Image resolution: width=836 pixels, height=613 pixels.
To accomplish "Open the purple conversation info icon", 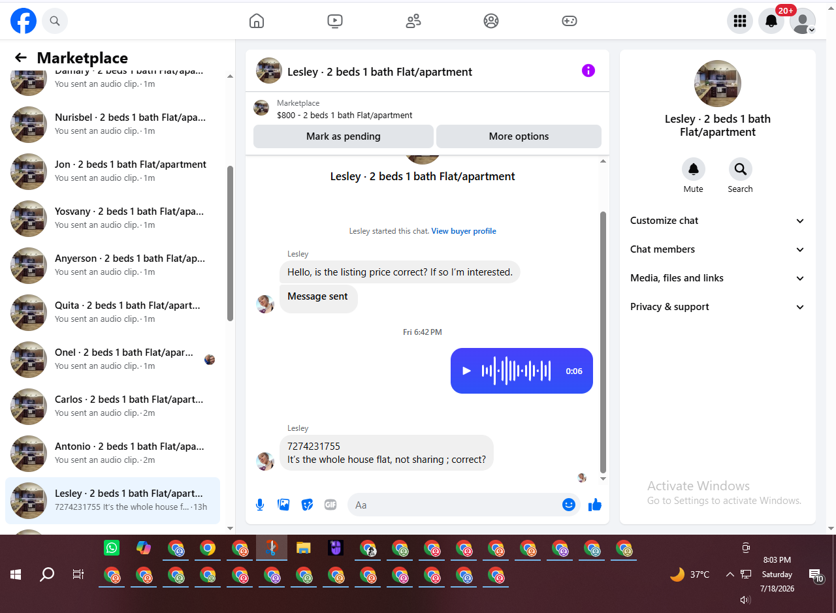I will 588,71.
